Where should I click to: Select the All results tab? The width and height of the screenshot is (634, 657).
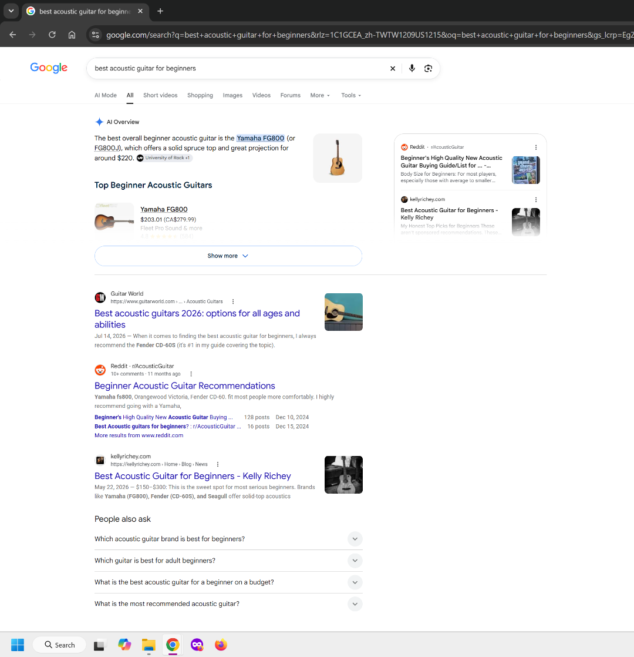130,95
